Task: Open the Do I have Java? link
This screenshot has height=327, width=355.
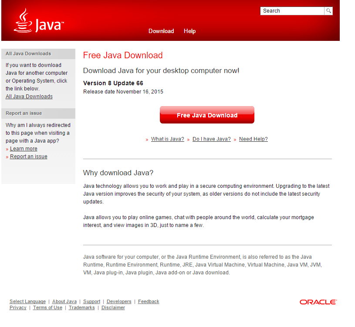Action: (211, 139)
